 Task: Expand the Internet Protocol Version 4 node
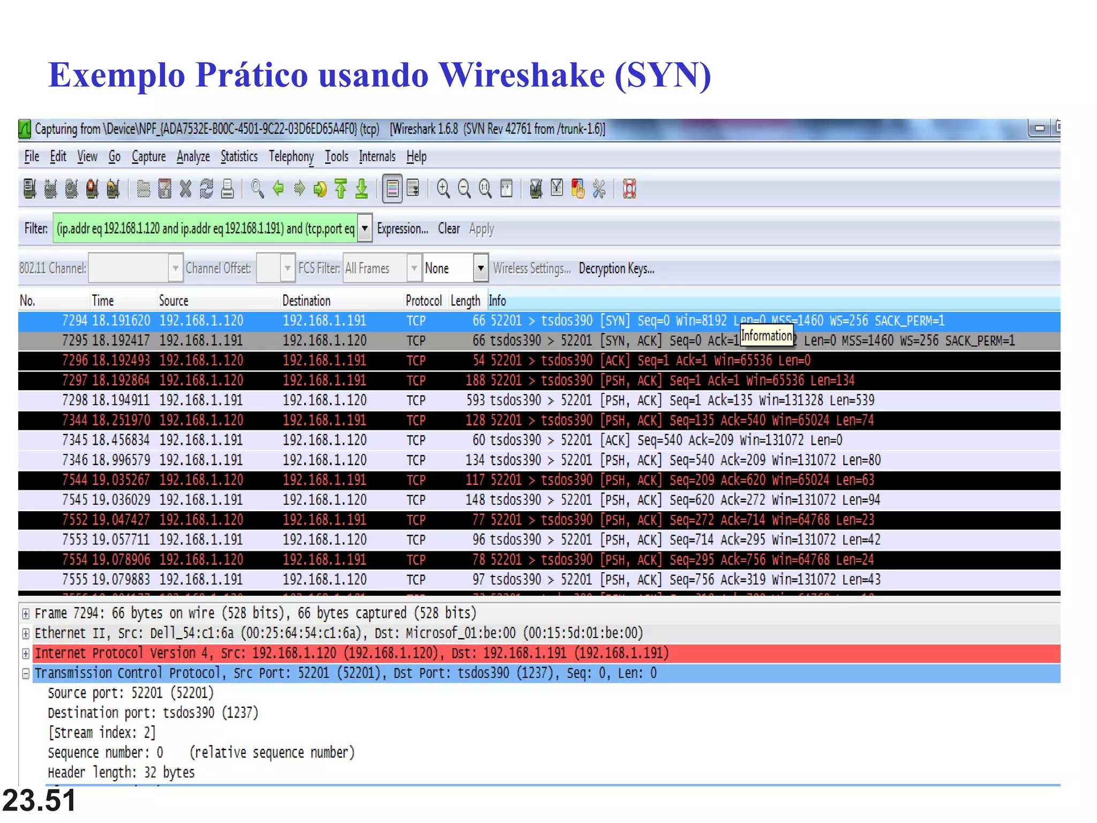click(x=25, y=653)
